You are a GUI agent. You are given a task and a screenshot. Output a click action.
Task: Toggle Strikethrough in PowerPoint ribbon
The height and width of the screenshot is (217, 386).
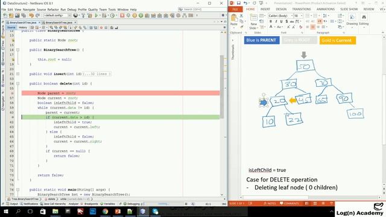pos(292,22)
